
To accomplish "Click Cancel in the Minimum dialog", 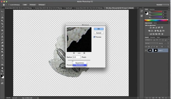I will (x=98, y=33).
